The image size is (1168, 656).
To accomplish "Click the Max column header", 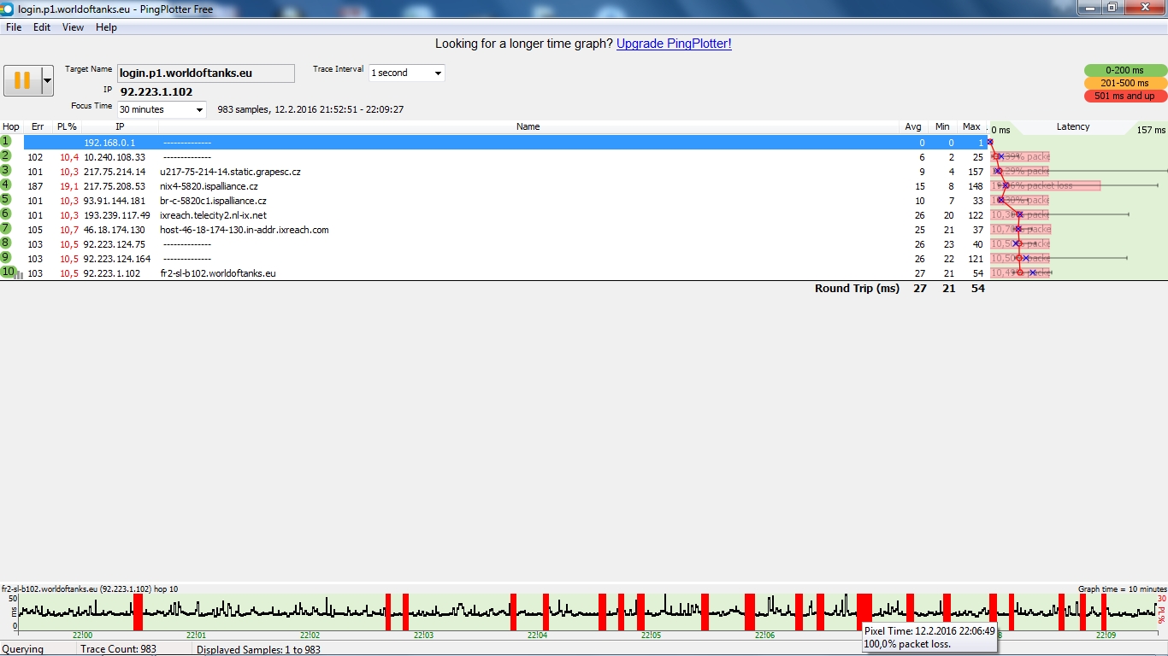I will tap(971, 126).
